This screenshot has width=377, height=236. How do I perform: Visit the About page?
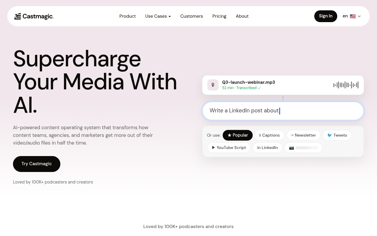(x=242, y=16)
